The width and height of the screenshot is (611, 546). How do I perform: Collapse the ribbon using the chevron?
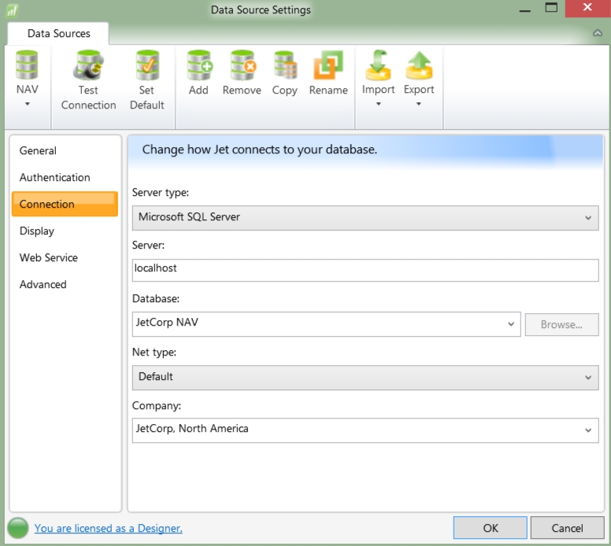[598, 33]
